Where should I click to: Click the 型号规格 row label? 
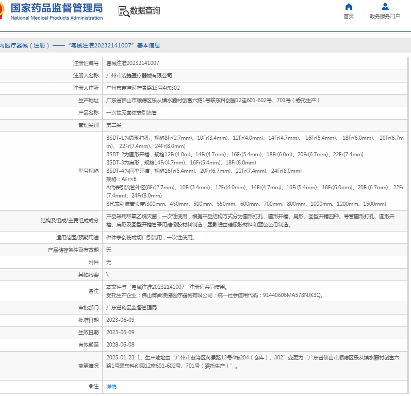(x=88, y=171)
